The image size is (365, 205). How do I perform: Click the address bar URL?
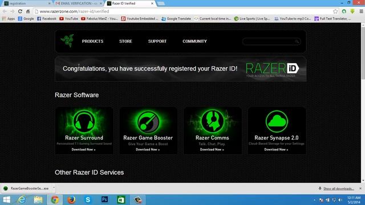tap(74, 11)
